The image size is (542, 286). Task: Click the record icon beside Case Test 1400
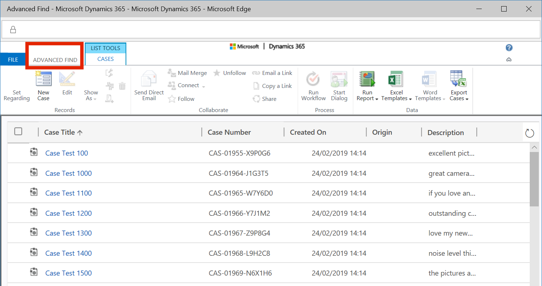(34, 252)
